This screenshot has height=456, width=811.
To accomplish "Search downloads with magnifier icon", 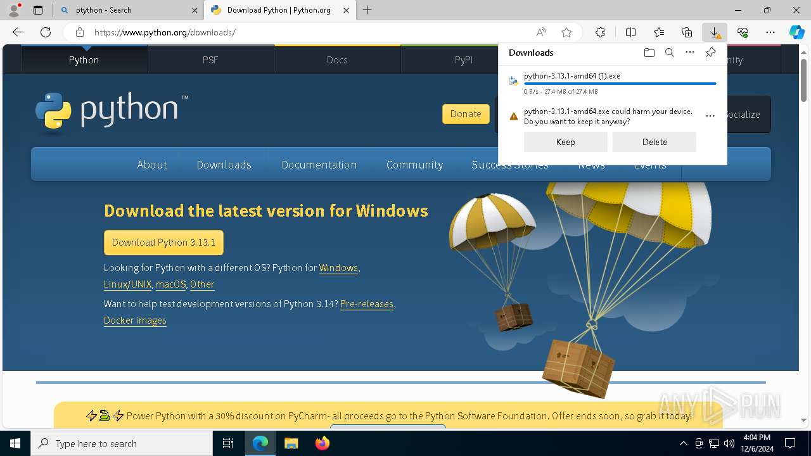I will (669, 53).
